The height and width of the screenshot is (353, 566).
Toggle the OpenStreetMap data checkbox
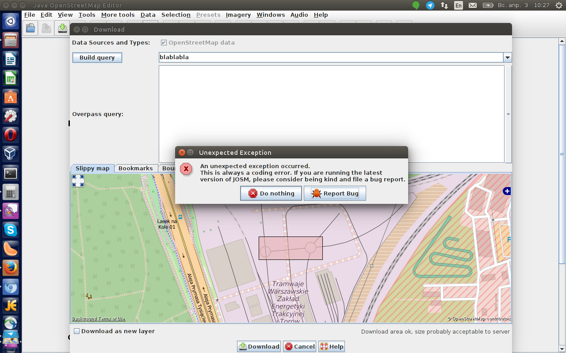(164, 43)
